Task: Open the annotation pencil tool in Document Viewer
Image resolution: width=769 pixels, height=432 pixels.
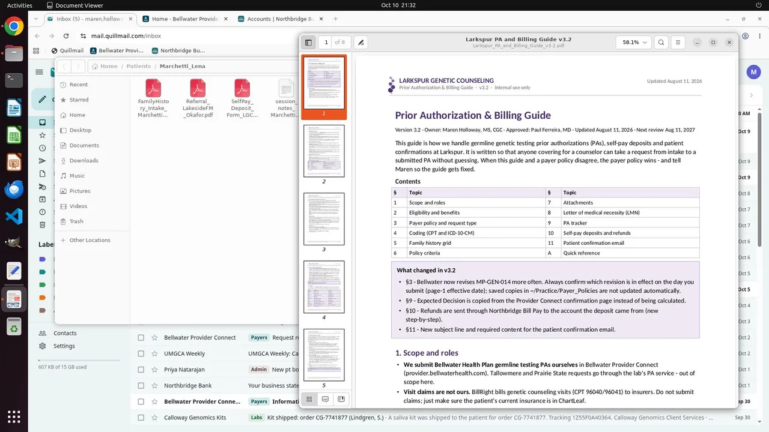Action: tap(360, 43)
